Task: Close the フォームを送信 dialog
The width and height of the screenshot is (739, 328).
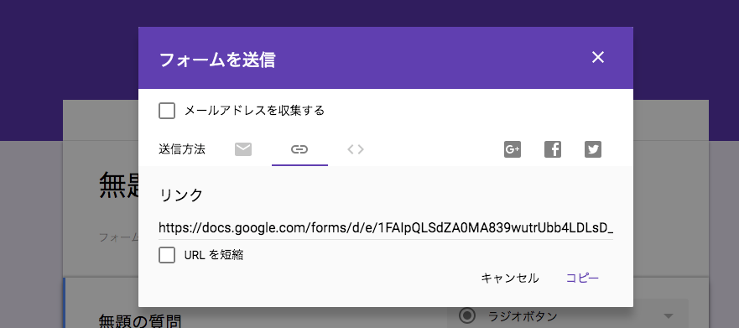Action: click(x=597, y=58)
